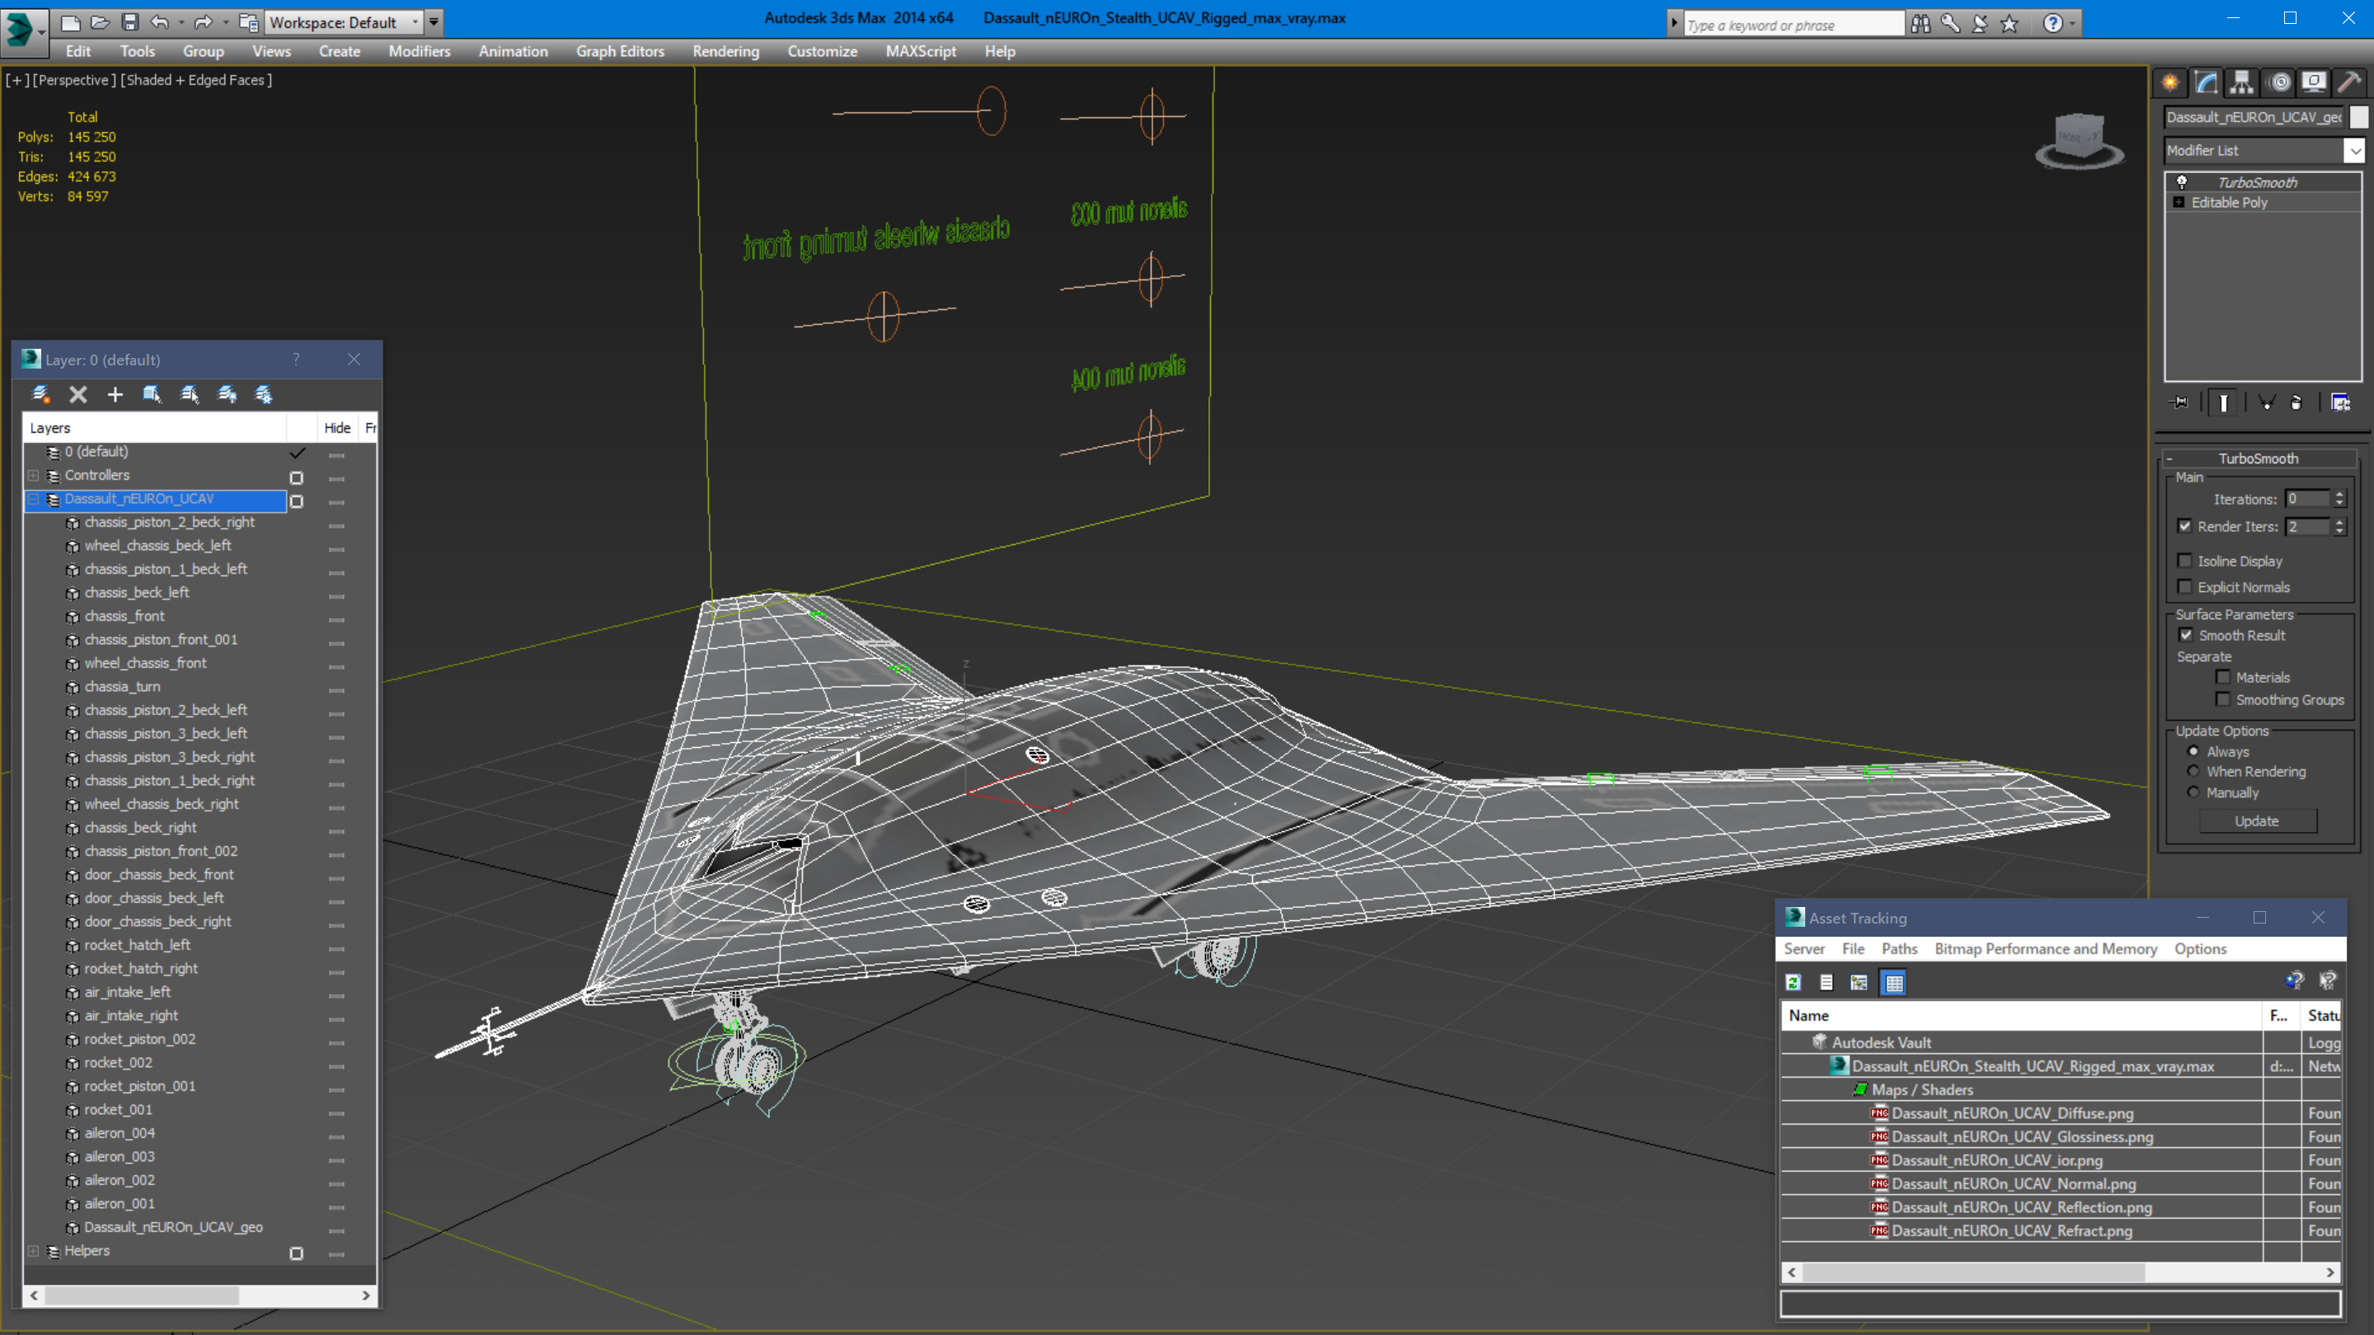The height and width of the screenshot is (1335, 2374).
Task: Click the Open File folder icon
Action: pos(100,22)
